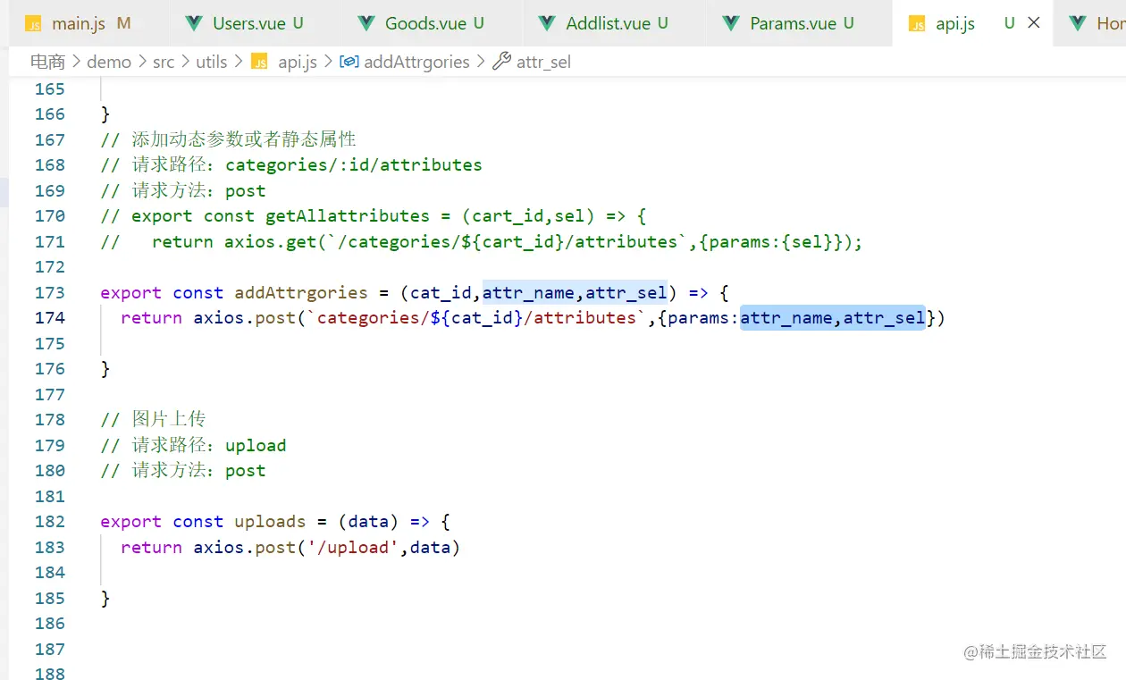Click the highlighted attr_name,attr_sel on line 174
The width and height of the screenshot is (1126, 680).
[833, 317]
